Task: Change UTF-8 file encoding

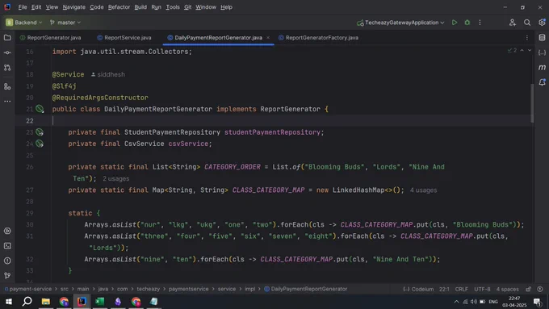Action: [x=482, y=289]
